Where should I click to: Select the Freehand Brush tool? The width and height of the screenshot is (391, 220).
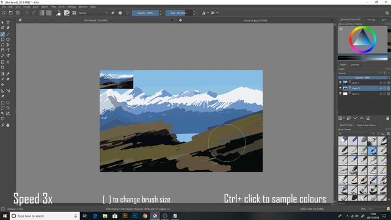(2, 34)
